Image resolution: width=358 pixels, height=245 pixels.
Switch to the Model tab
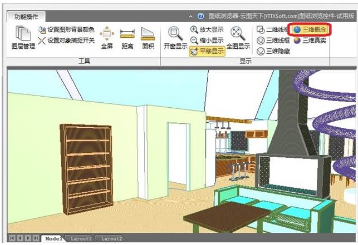click(x=53, y=239)
